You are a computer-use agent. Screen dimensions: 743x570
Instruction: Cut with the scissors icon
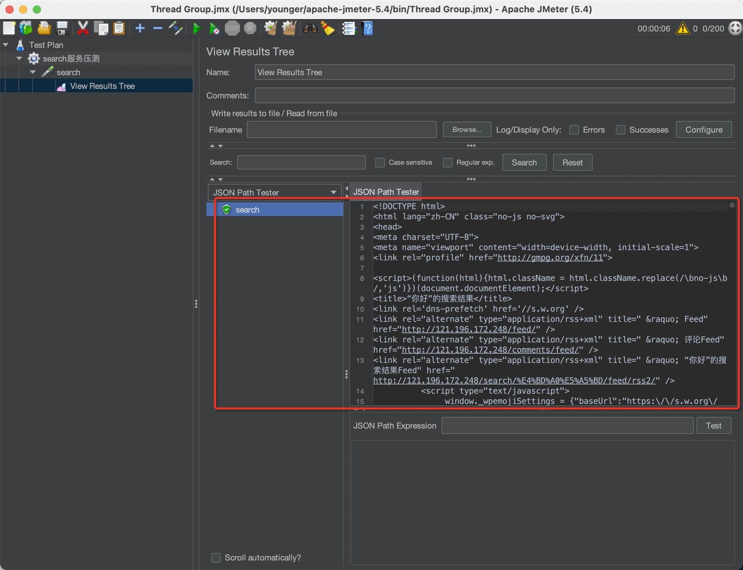83,28
